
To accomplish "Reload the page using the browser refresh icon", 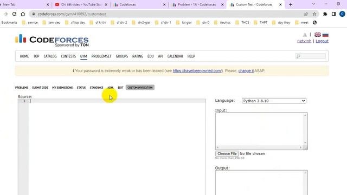I will coord(14,14).
